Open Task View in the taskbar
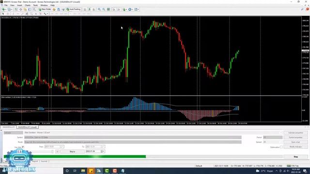Image resolution: width=310 pixels, height=174 pixels. pyautogui.click(x=75, y=171)
